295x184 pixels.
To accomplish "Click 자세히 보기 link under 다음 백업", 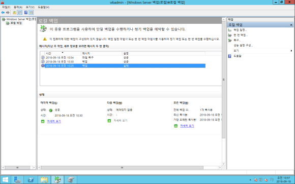I will pos(121,121).
